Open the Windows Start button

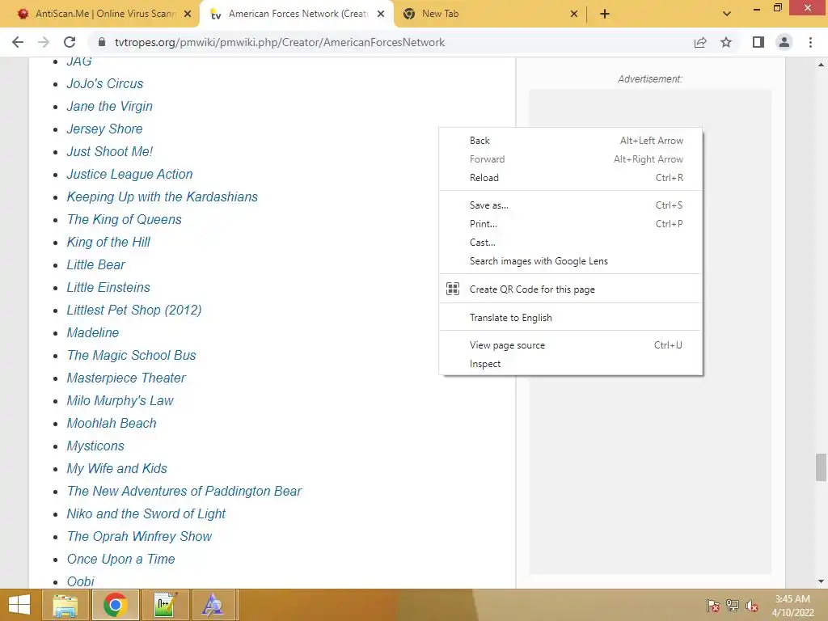19,605
